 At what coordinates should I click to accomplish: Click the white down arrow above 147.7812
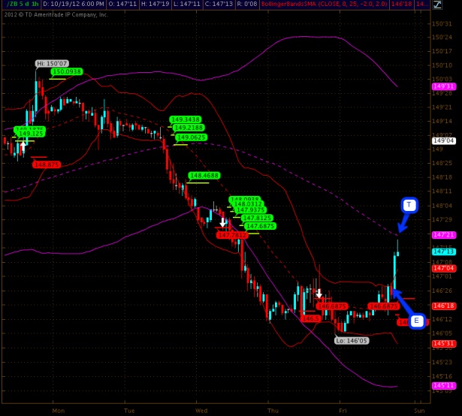point(223,222)
